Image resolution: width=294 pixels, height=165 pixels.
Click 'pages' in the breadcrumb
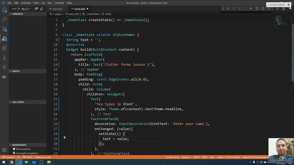click(x=58, y=14)
